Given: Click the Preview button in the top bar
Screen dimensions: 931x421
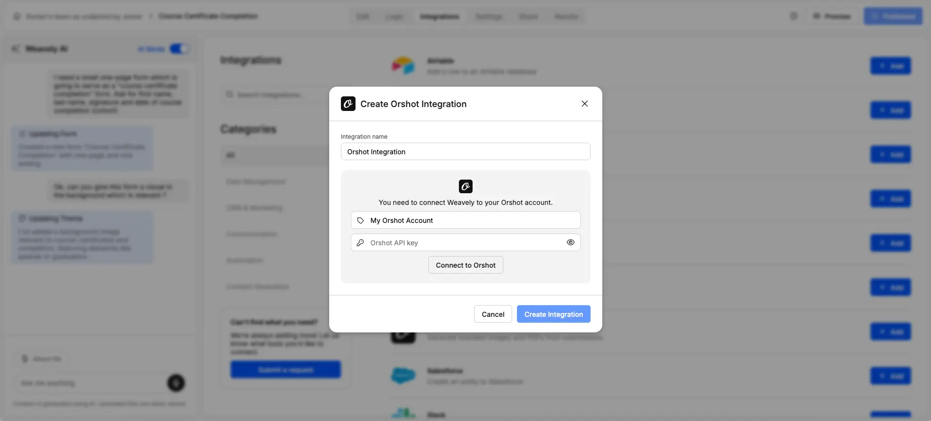Looking at the screenshot, I should (832, 16).
